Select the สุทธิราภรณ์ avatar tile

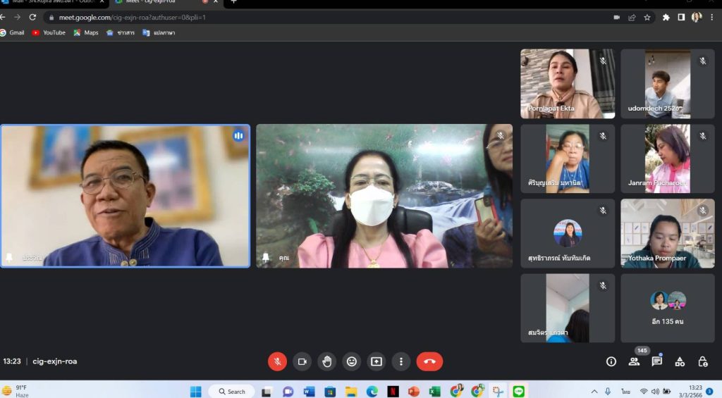click(568, 233)
